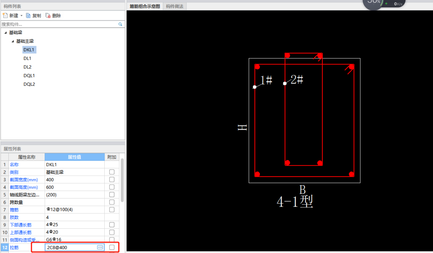Select DL1 in component list
Image resolution: width=433 pixels, height=253 pixels.
coord(27,58)
